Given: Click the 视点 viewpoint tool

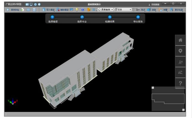Looking at the screenshot, I should pos(141,10).
